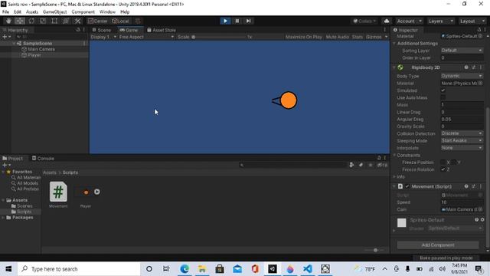Open the Component menu

83,12
